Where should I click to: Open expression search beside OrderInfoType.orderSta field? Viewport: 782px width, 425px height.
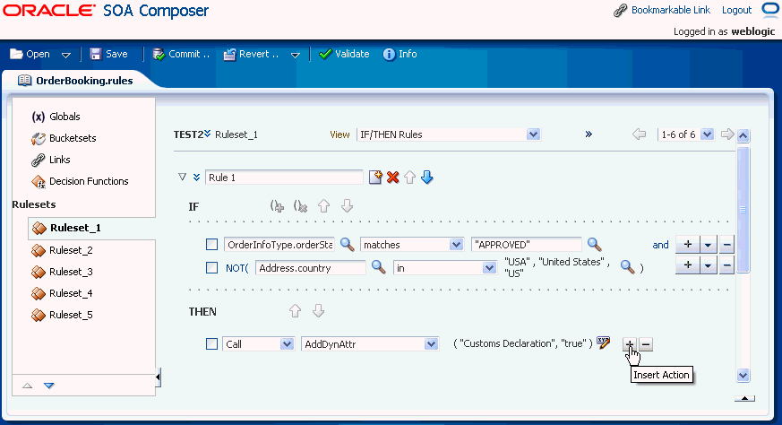348,245
